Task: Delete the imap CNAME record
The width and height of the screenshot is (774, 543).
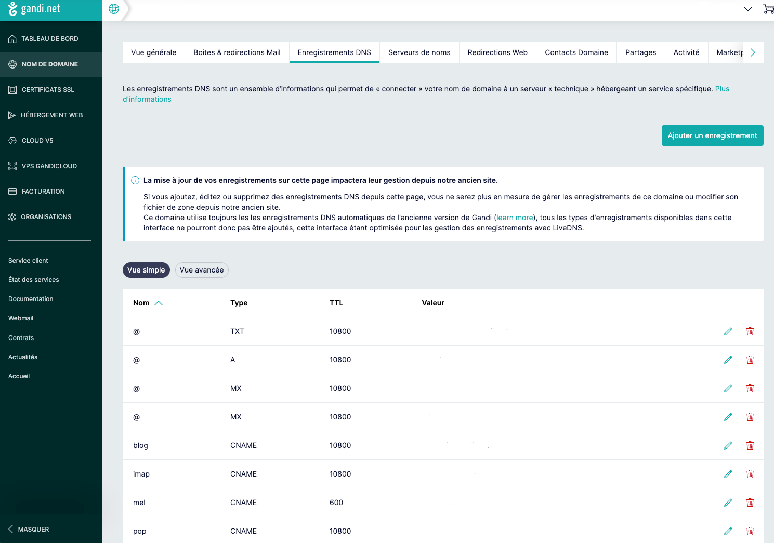Action: tap(750, 474)
